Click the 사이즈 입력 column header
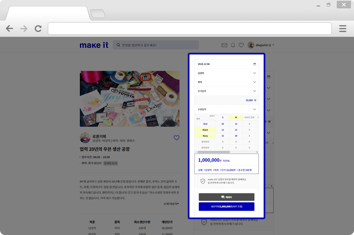Image resolution: width=354 pixels, height=235 pixels. (x=249, y=118)
